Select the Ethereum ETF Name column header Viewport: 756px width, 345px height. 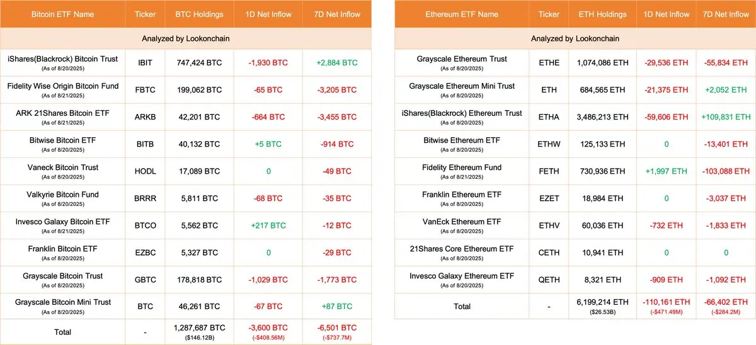click(x=462, y=14)
